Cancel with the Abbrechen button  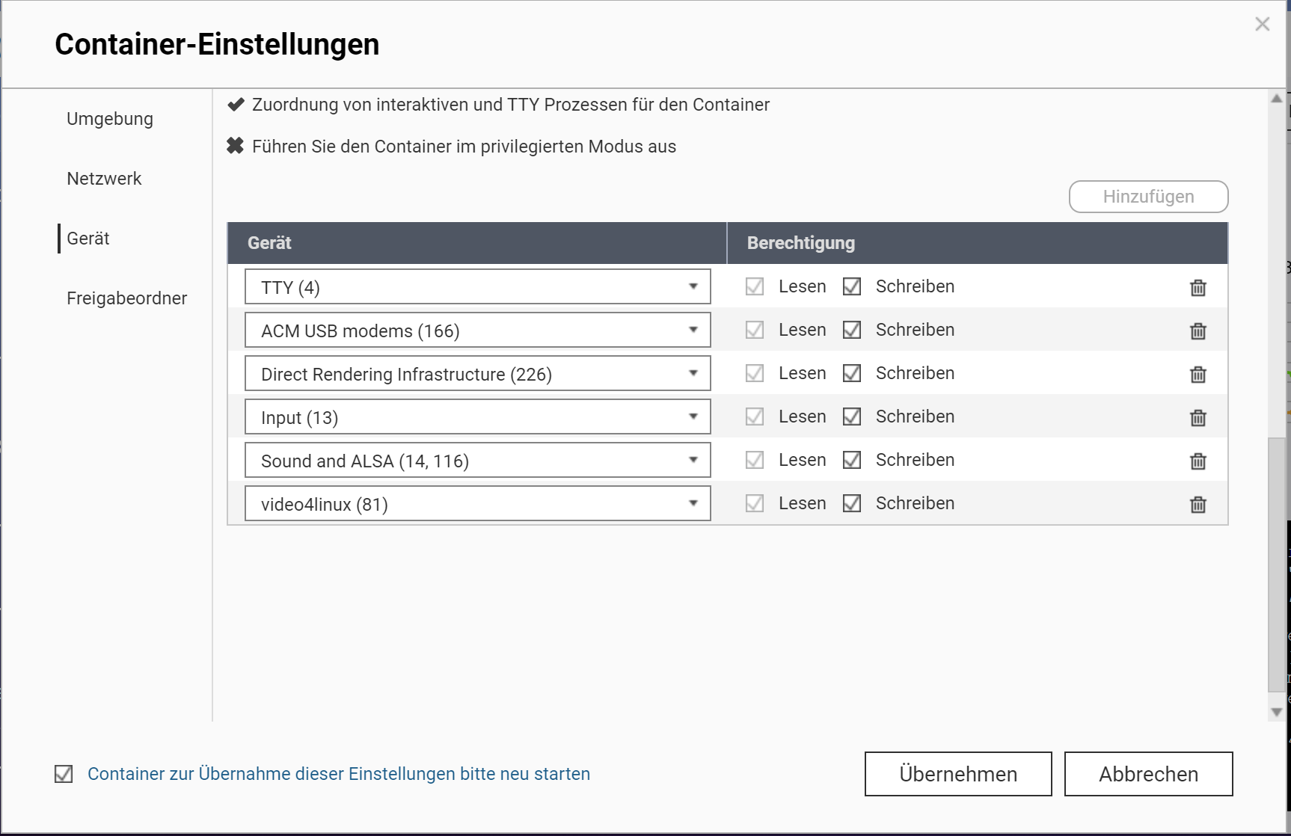(x=1148, y=774)
